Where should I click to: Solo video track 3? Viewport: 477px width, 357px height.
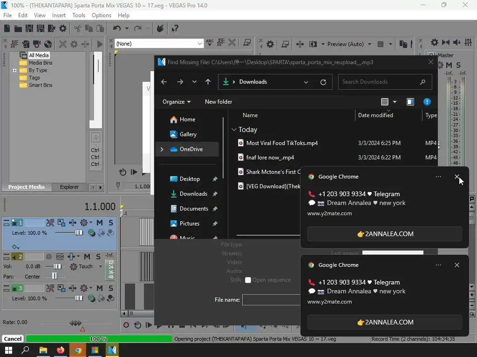[x=111, y=288]
